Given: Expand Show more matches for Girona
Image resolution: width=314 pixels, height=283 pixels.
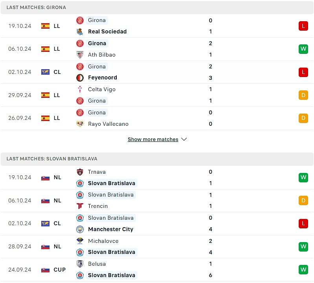Looking at the screenshot, I should point(153,140).
